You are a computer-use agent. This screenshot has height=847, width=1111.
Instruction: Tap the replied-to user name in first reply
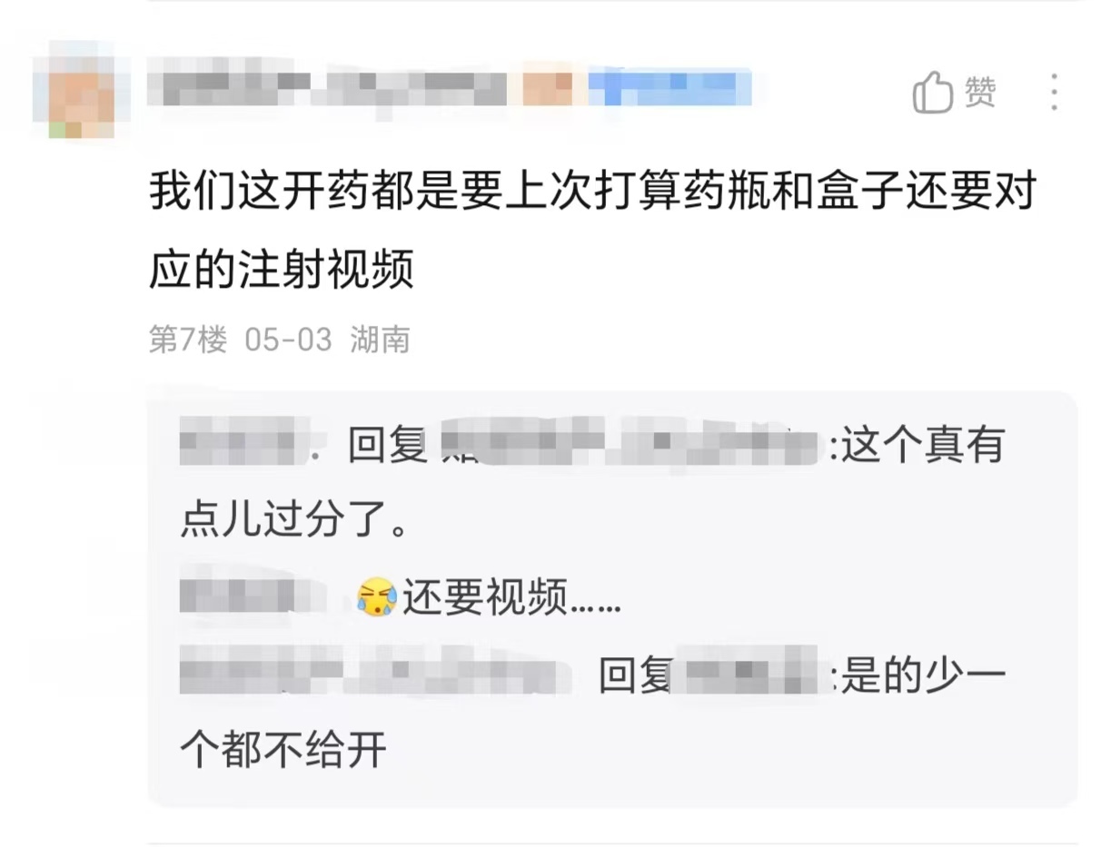(x=629, y=448)
